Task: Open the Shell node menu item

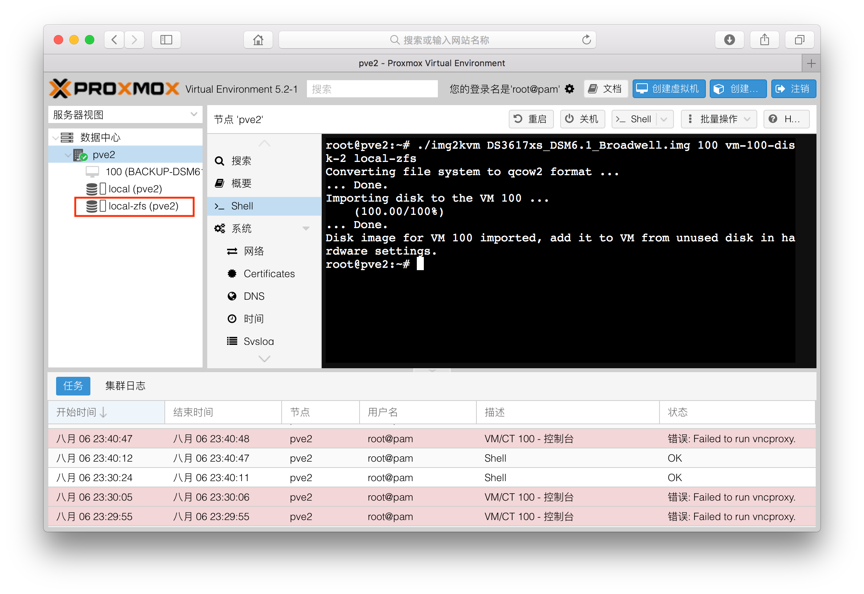Action: tap(264, 206)
